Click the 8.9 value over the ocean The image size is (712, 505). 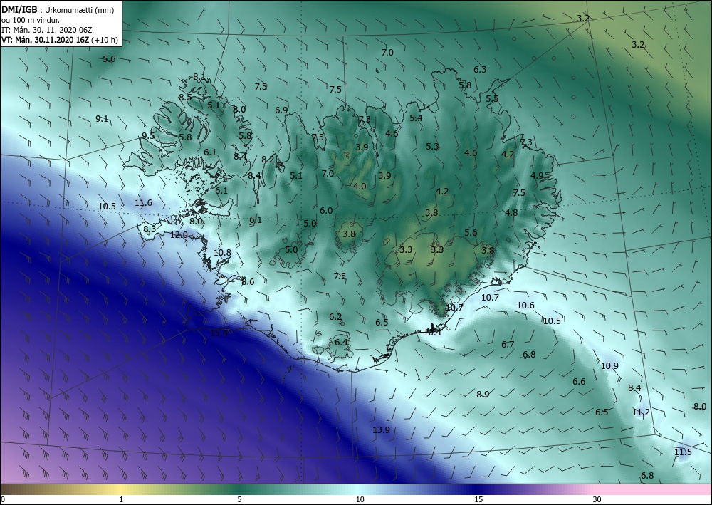pyautogui.click(x=483, y=394)
